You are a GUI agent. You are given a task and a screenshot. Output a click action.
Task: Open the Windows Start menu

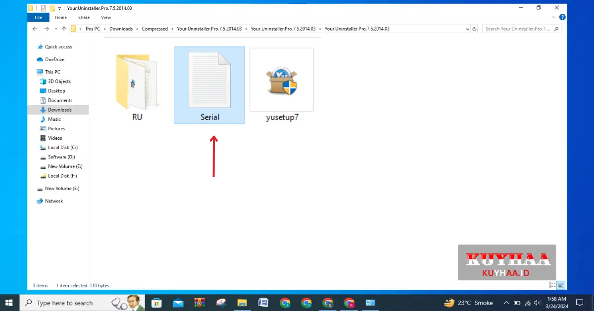click(9, 303)
